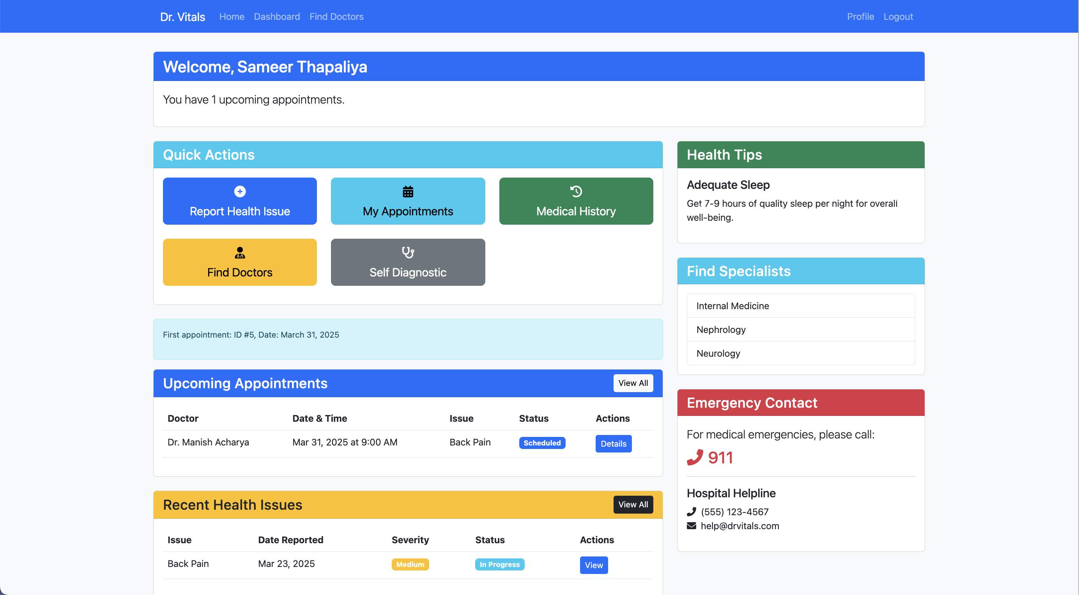View all recent health issues
Image resolution: width=1079 pixels, height=595 pixels.
[x=633, y=505]
